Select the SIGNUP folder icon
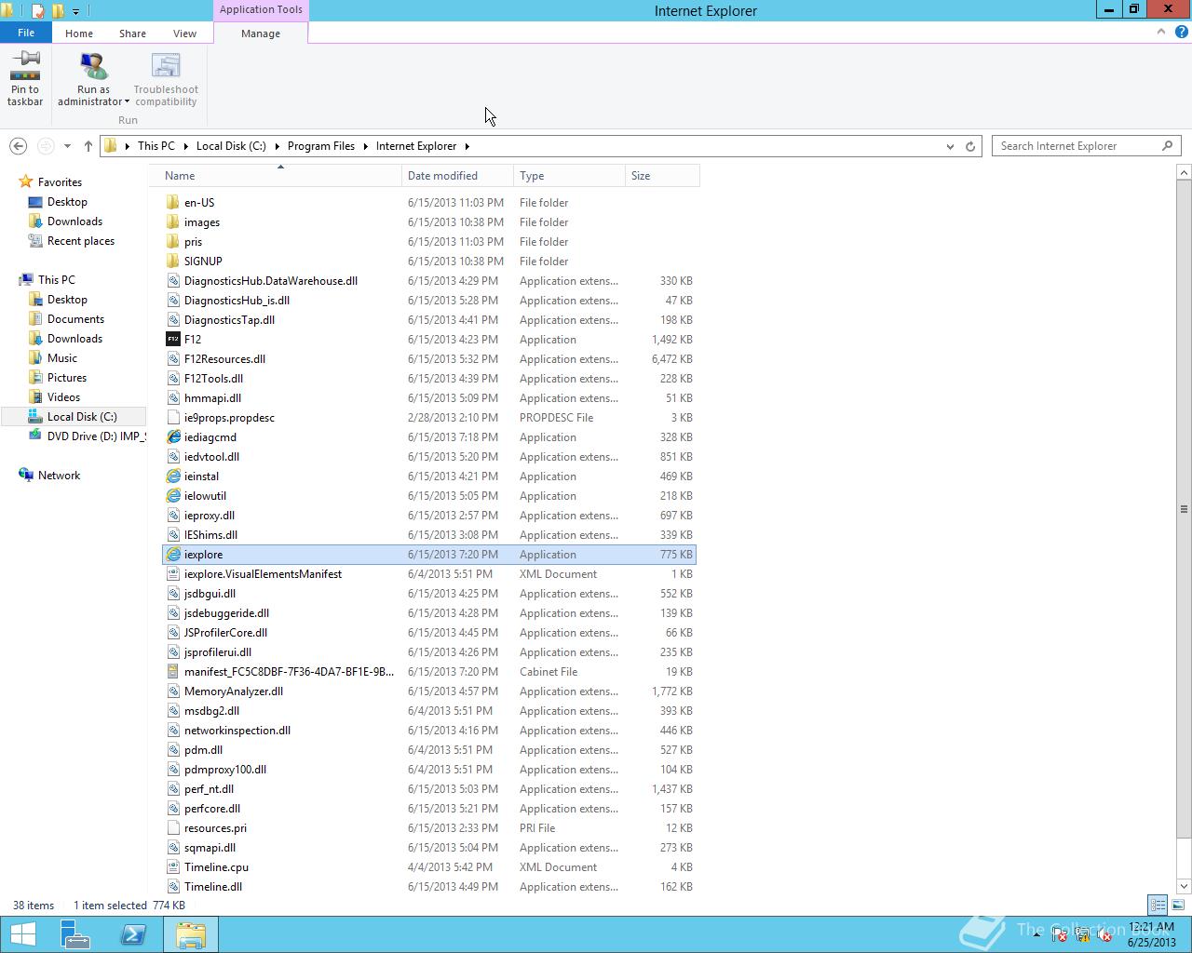The image size is (1192, 953). 173,262
